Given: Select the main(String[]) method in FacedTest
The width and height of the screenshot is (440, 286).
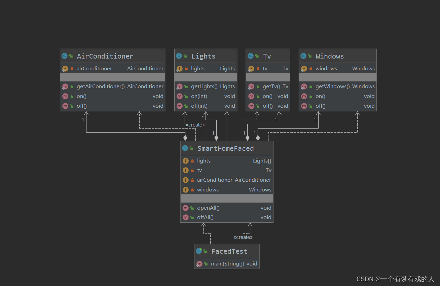Looking at the screenshot, I should [x=227, y=264].
